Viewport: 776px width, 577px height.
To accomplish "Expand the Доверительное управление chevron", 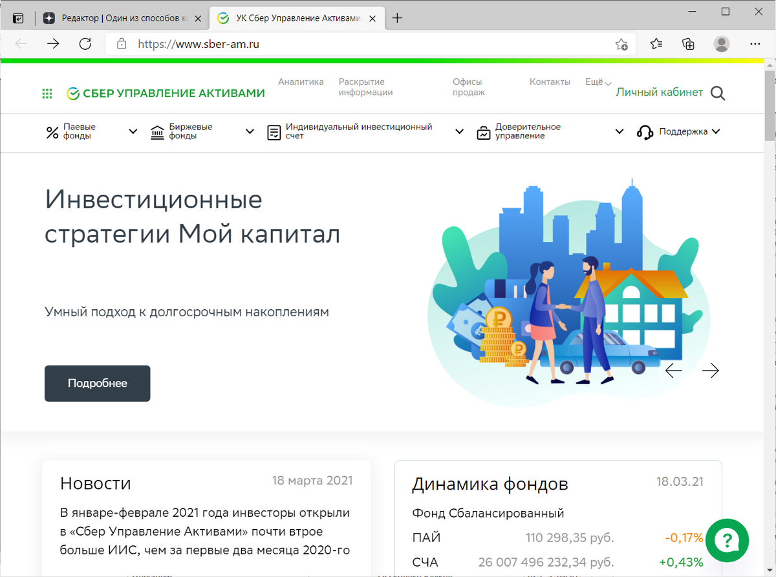I will [x=620, y=132].
